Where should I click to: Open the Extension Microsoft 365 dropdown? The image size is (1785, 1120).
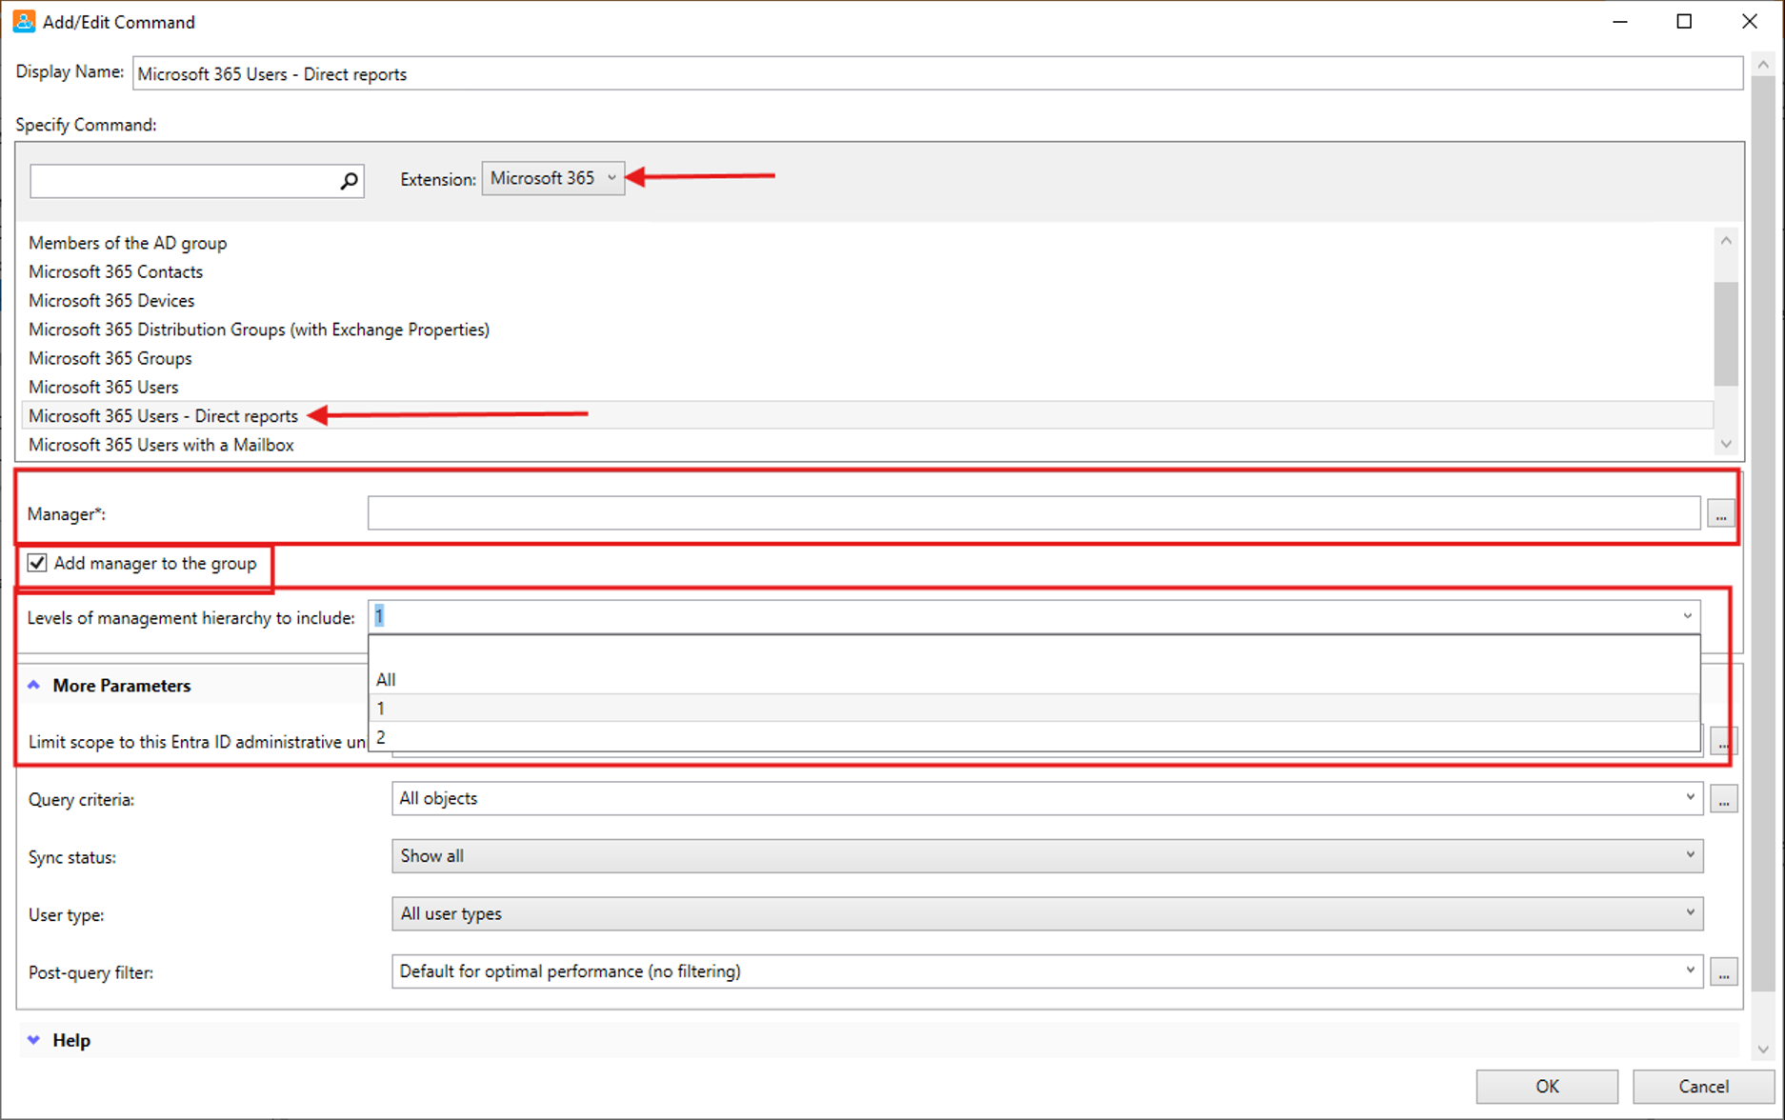click(552, 178)
